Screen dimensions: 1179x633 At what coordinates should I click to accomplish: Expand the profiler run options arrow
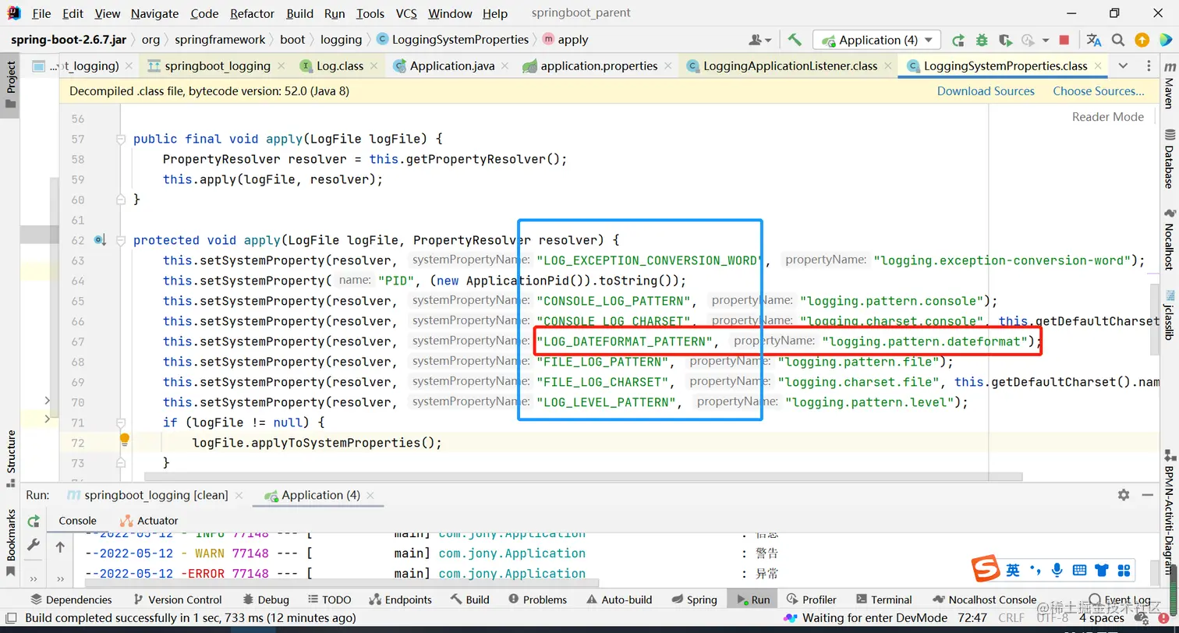point(1044,40)
